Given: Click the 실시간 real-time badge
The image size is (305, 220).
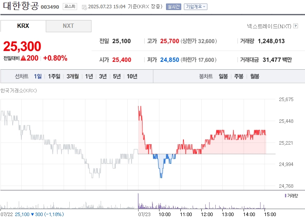Looking at the screenshot, I should [173, 7].
